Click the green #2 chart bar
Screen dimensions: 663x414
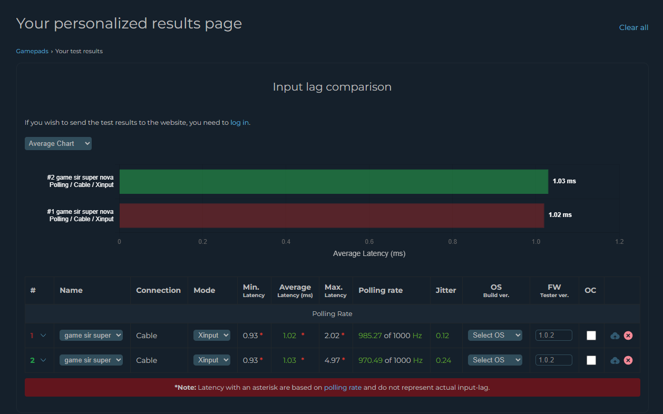click(x=334, y=181)
